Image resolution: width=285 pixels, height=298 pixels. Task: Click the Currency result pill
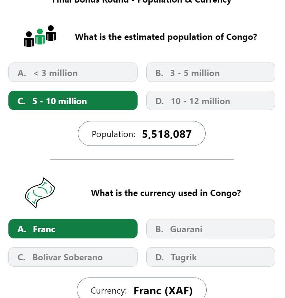click(142, 288)
